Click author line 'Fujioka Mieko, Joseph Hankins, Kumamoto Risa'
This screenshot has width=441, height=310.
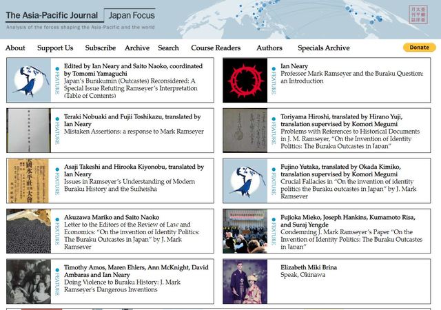pos(348,221)
